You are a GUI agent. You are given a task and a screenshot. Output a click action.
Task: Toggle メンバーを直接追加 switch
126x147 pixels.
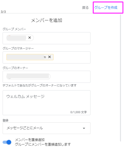click(x=7, y=142)
